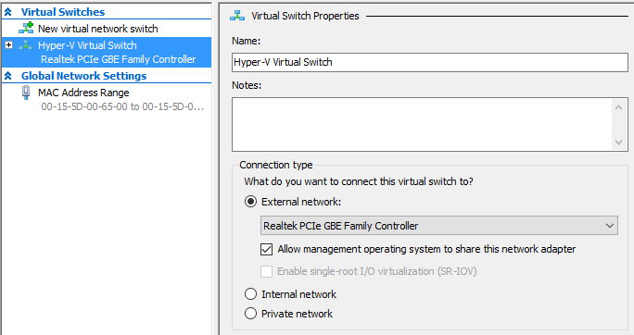Click the 00-15-5D-00-65-00 MAC range text
The image size is (634, 335).
coord(122,107)
